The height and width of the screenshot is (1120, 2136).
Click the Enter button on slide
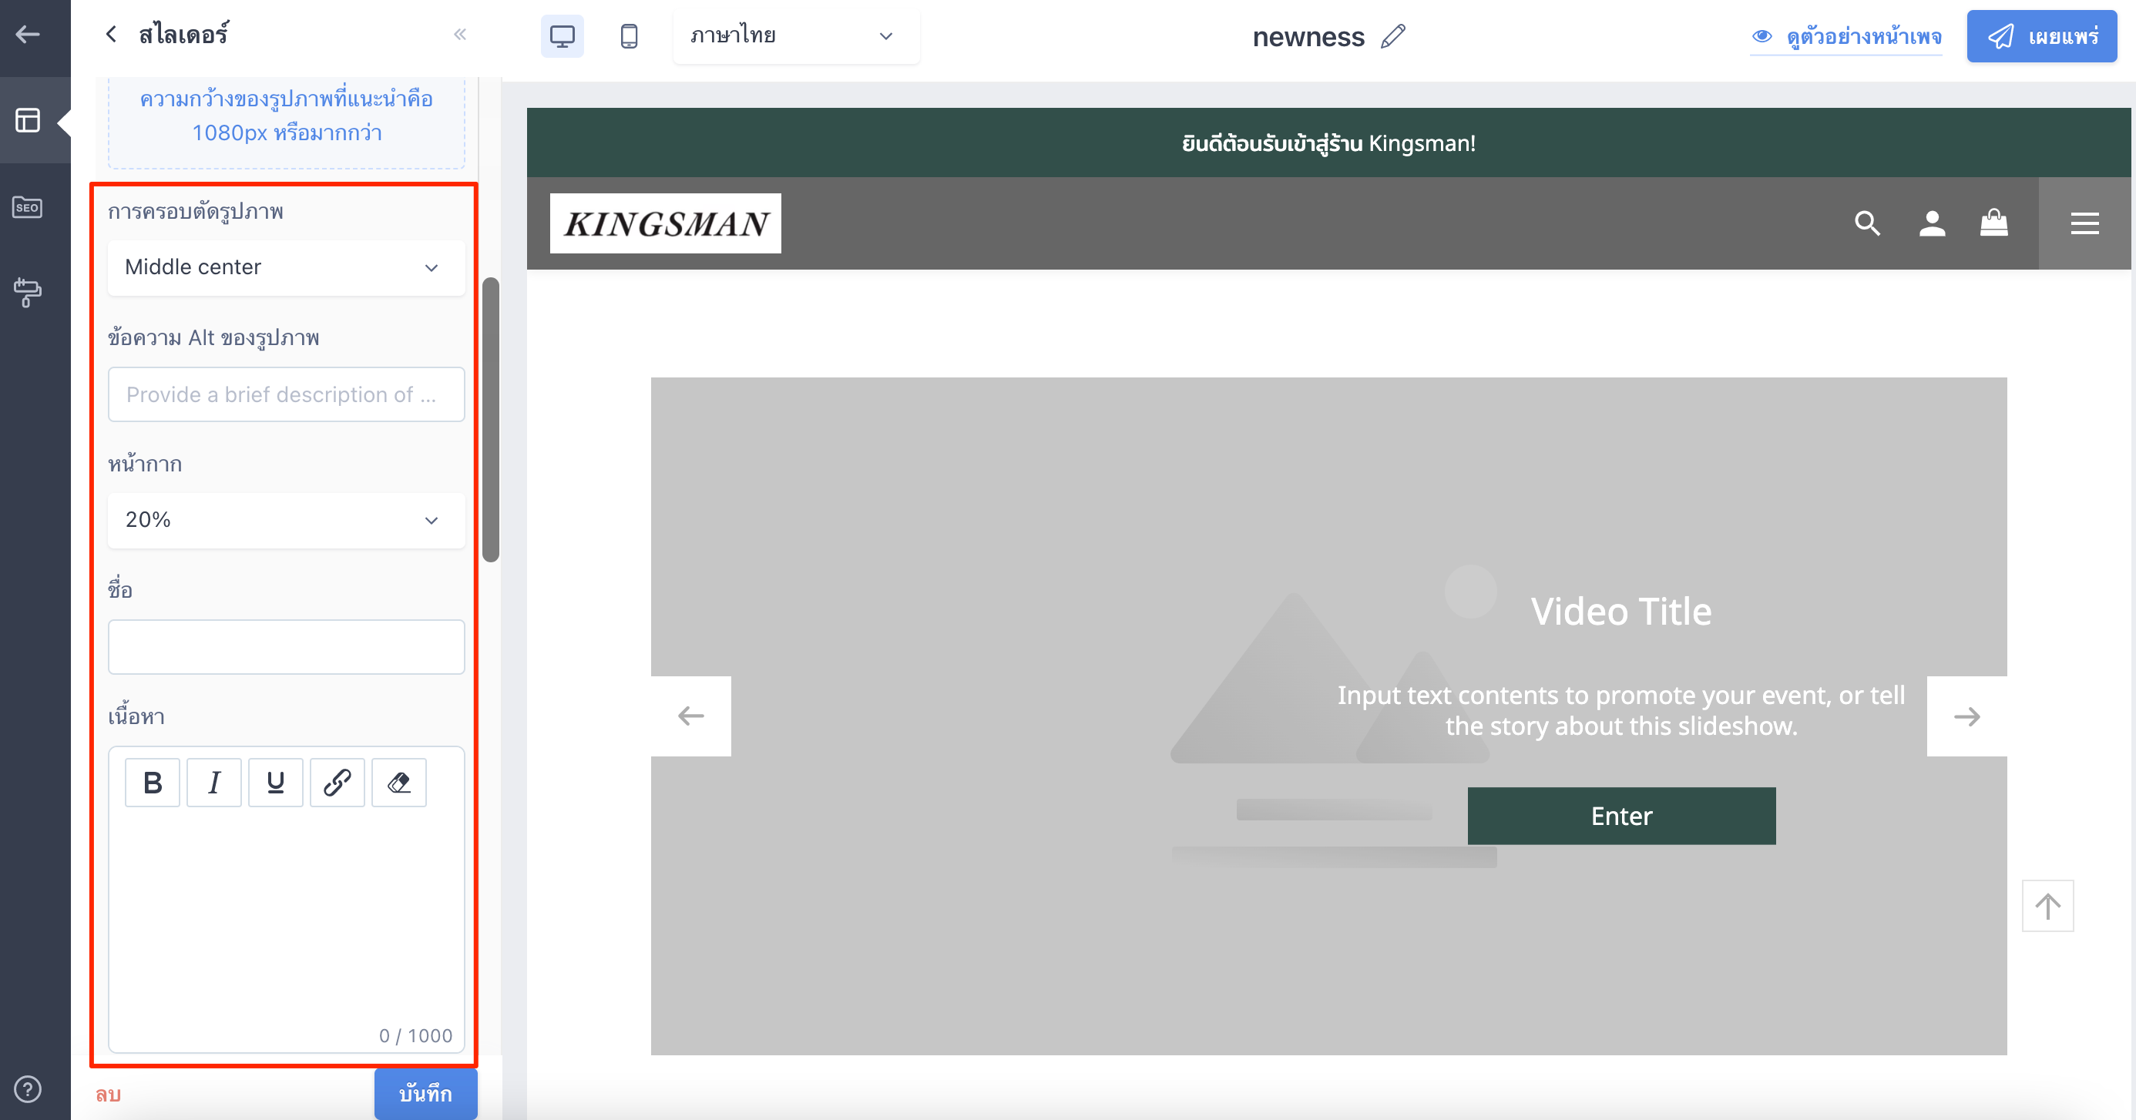[1621, 816]
